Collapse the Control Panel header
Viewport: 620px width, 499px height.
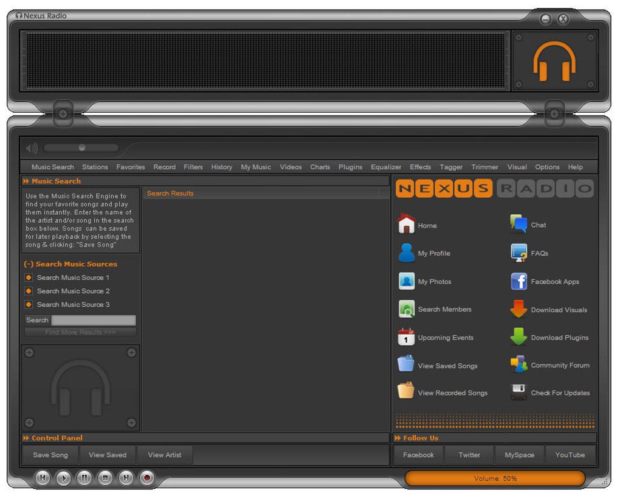click(26, 438)
